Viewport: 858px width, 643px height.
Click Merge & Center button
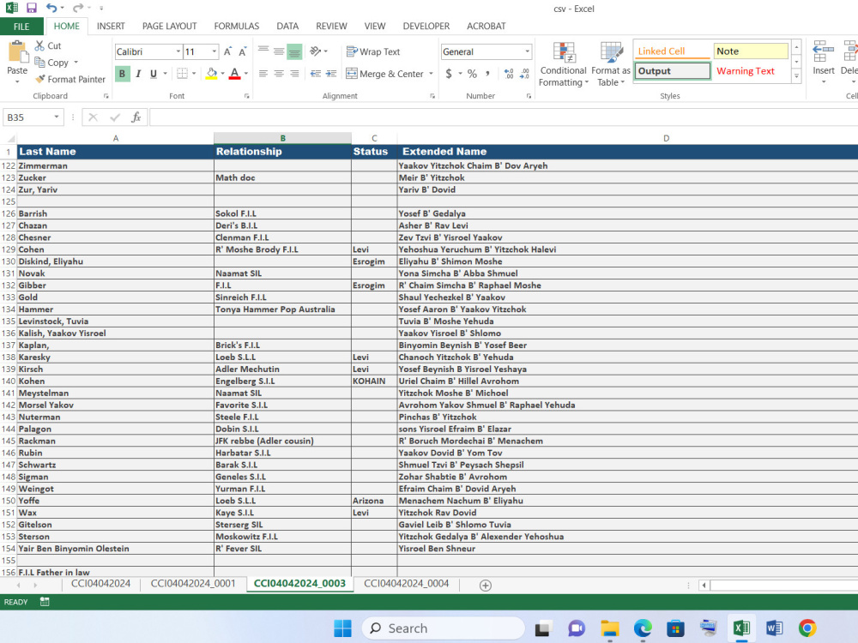(384, 73)
